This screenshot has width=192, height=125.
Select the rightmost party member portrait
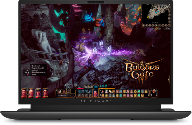click(x=45, y=93)
